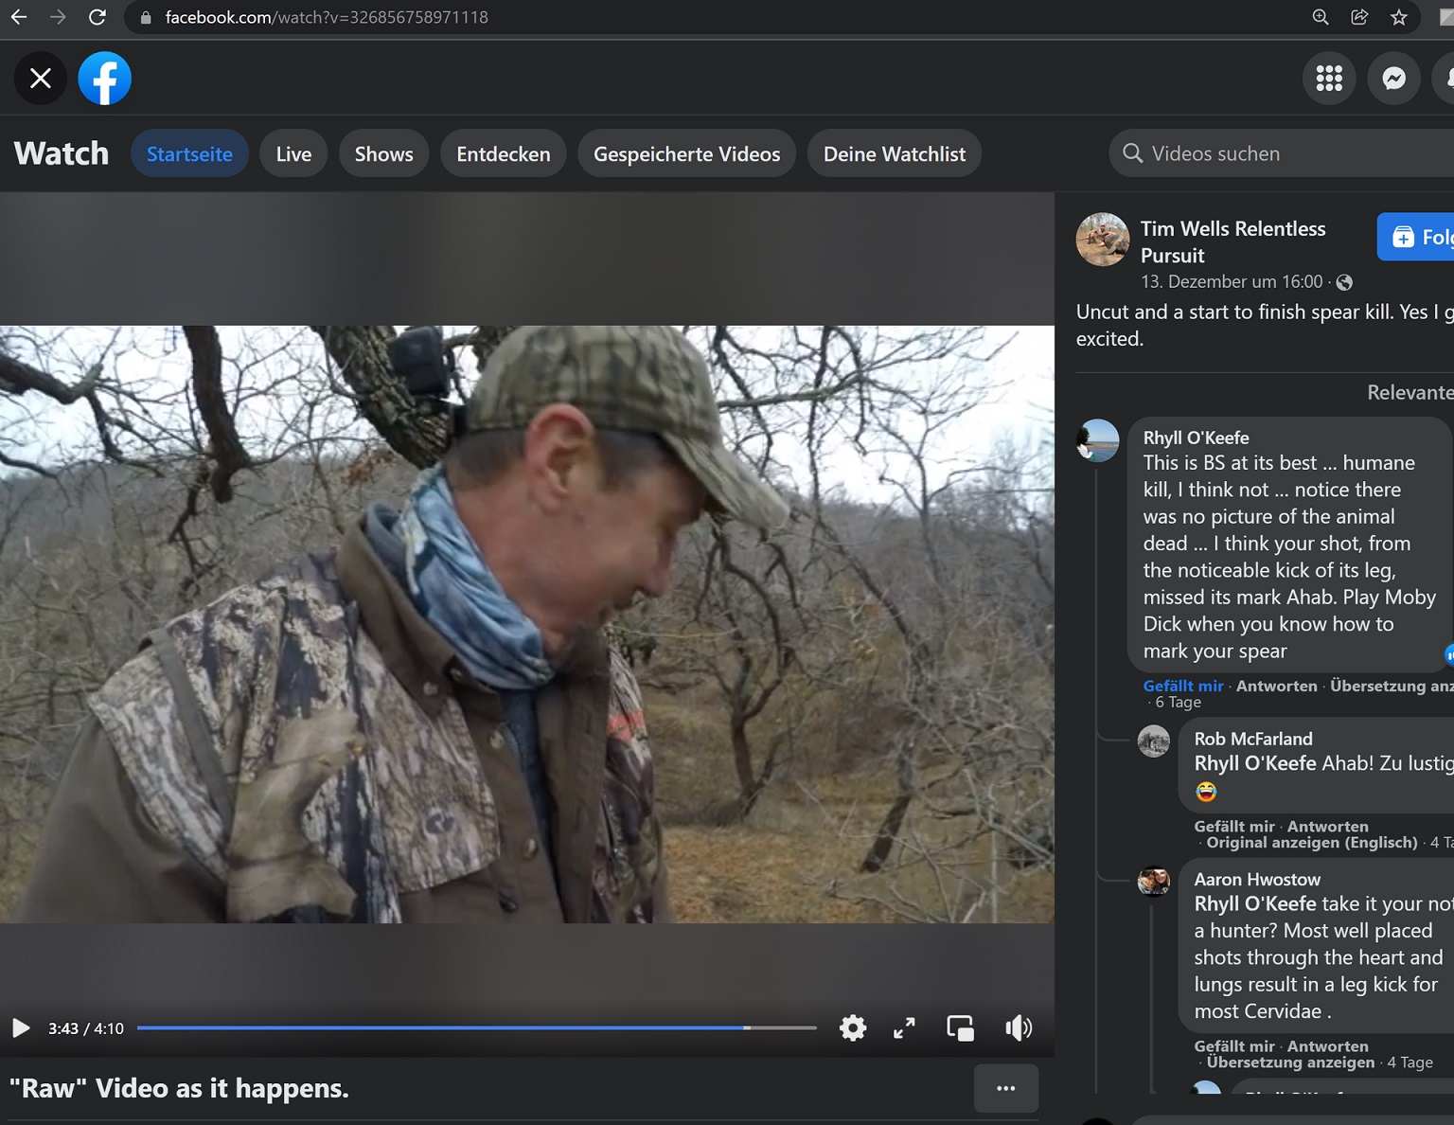Screen dimensions: 1454x1125
Task: Bookmark this page with star icon
Action: [x=1398, y=17]
